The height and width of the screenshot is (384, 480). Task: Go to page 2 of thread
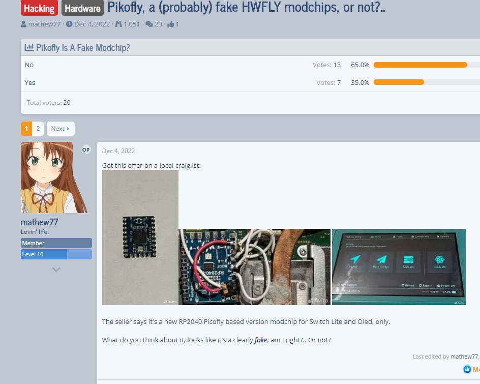tap(38, 129)
